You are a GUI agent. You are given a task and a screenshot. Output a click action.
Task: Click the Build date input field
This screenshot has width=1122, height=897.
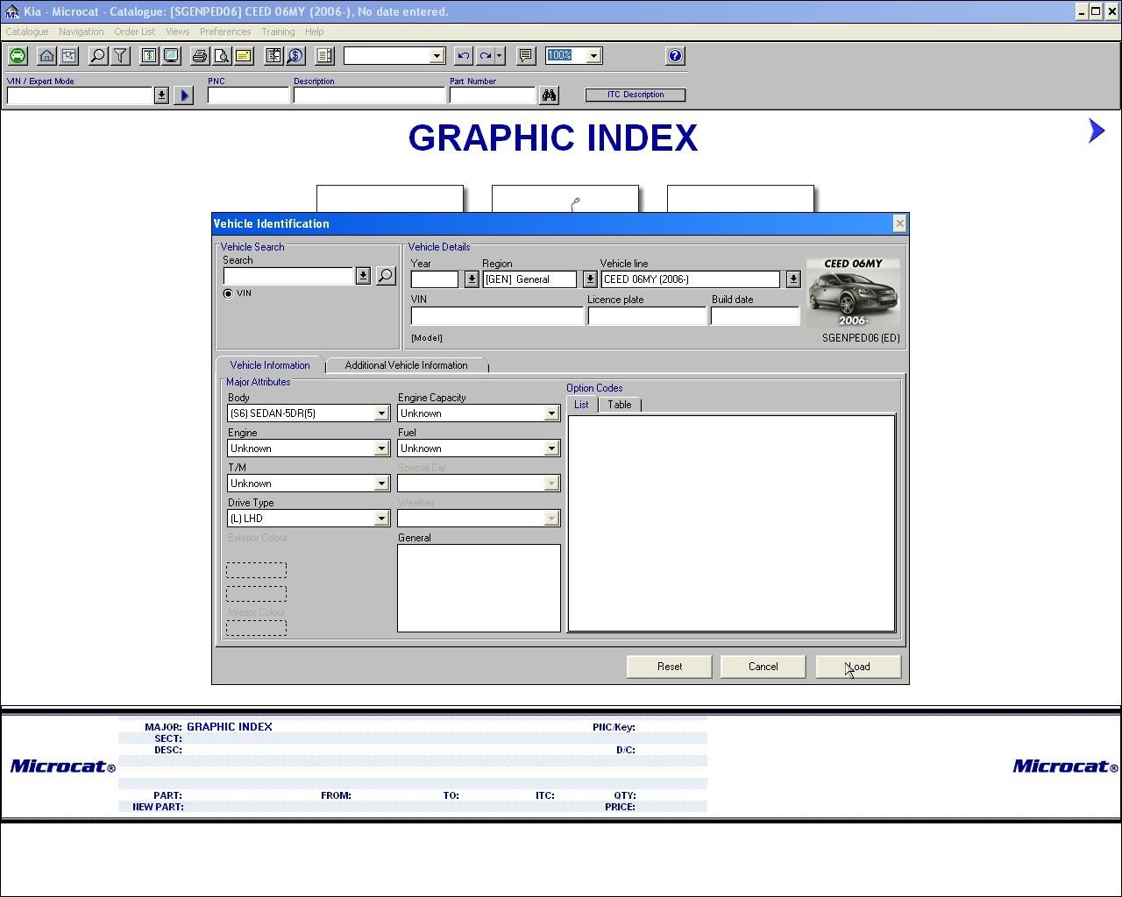755,316
